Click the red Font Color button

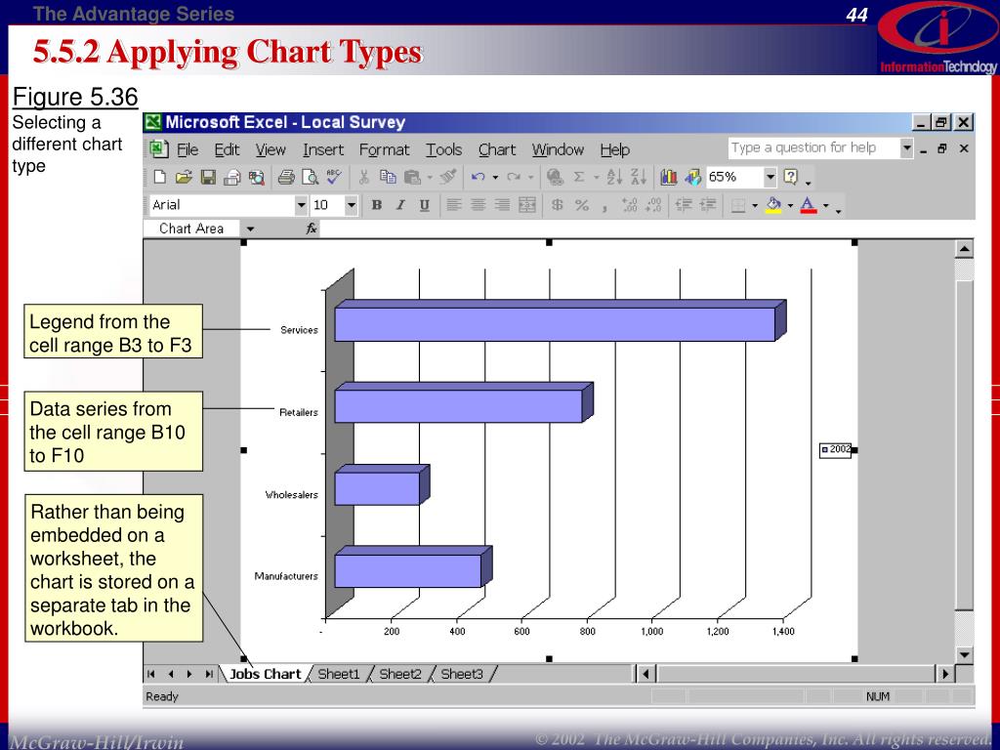click(x=808, y=205)
